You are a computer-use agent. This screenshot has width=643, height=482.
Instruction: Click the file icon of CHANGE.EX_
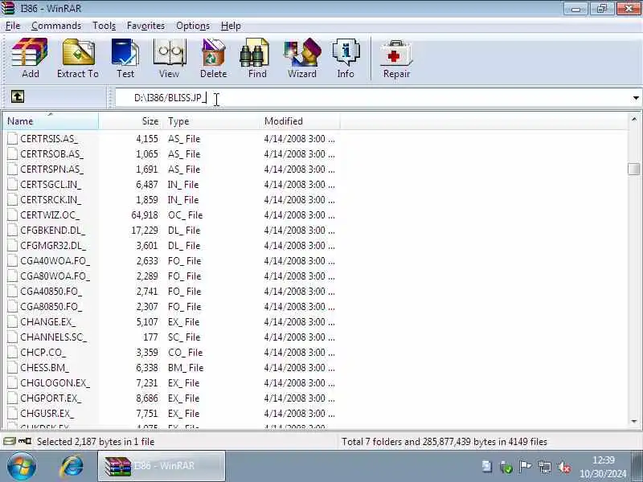coord(13,322)
